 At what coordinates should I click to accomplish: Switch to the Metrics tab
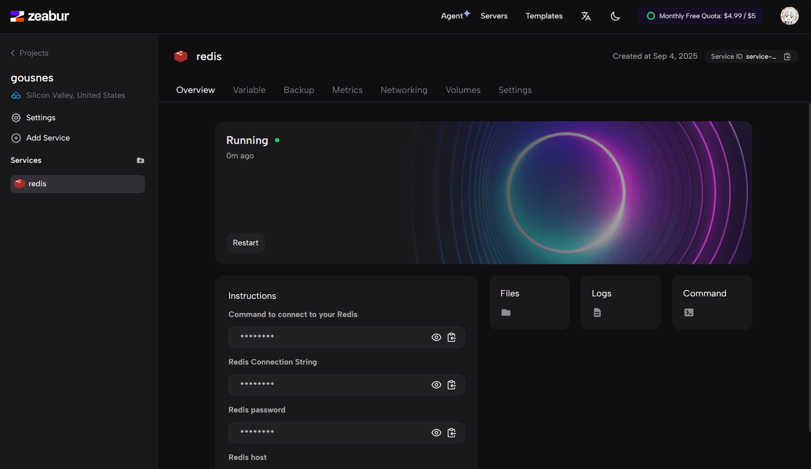pos(347,90)
